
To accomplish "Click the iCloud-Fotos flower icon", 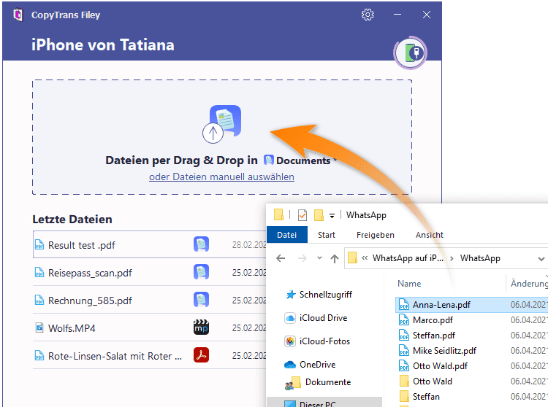I will tap(290, 341).
